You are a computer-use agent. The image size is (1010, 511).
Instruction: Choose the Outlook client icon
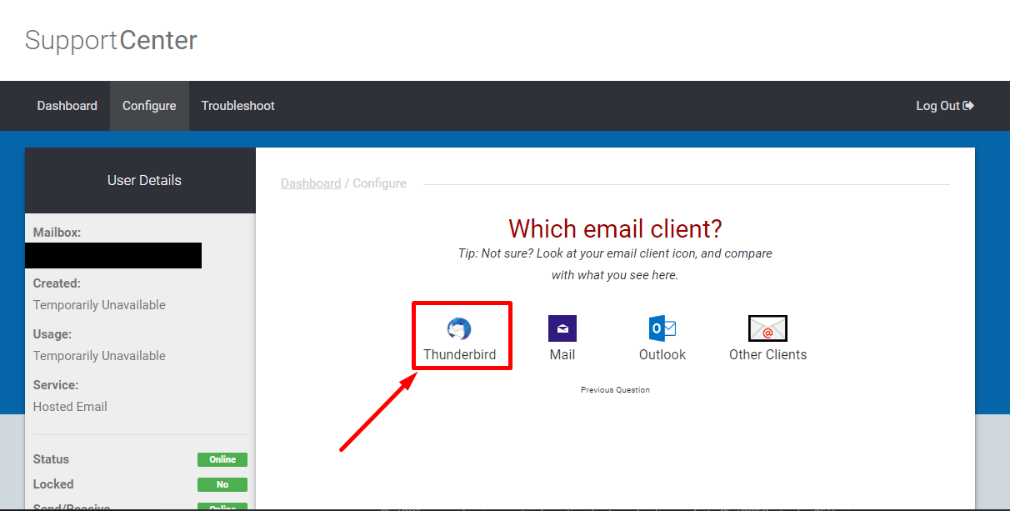(662, 328)
